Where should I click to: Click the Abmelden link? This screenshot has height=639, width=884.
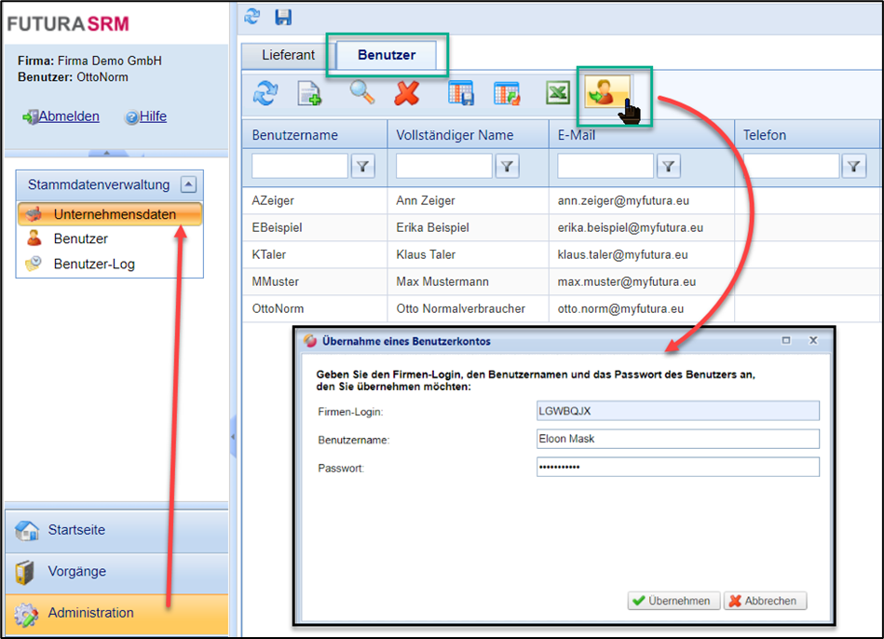[68, 116]
